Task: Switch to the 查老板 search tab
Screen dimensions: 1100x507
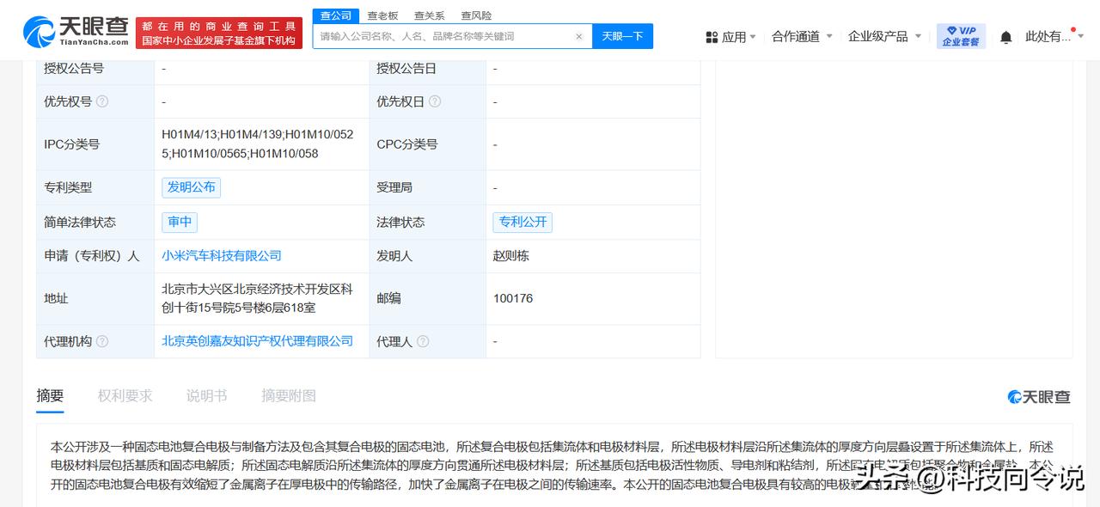Action: [382, 15]
